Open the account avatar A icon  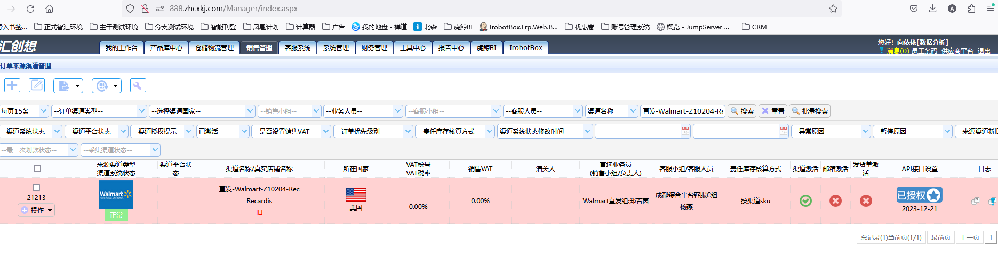pos(952,9)
